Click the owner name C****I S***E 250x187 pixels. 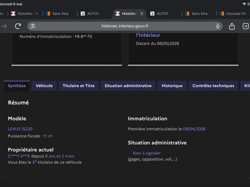pos(19,156)
